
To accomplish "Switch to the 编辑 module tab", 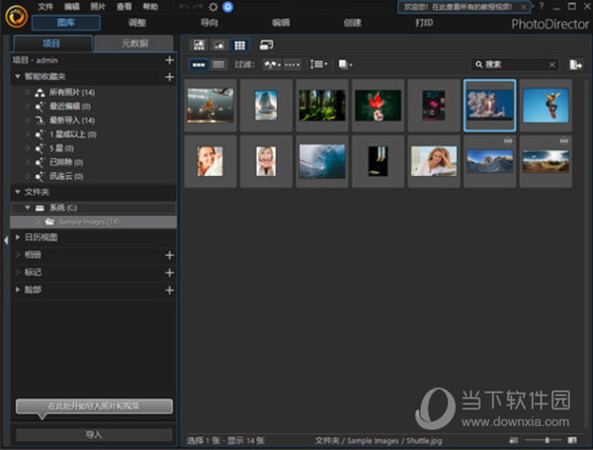I will (281, 23).
